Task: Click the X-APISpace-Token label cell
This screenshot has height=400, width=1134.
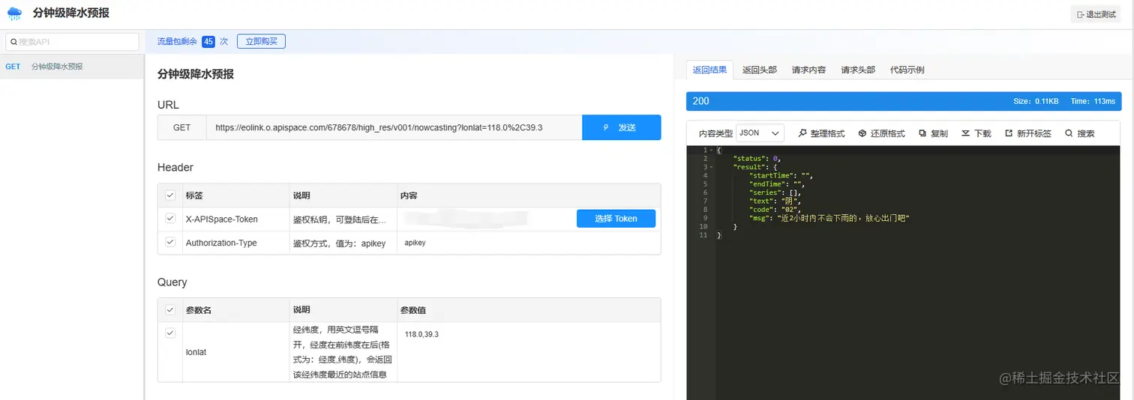Action: coord(221,219)
